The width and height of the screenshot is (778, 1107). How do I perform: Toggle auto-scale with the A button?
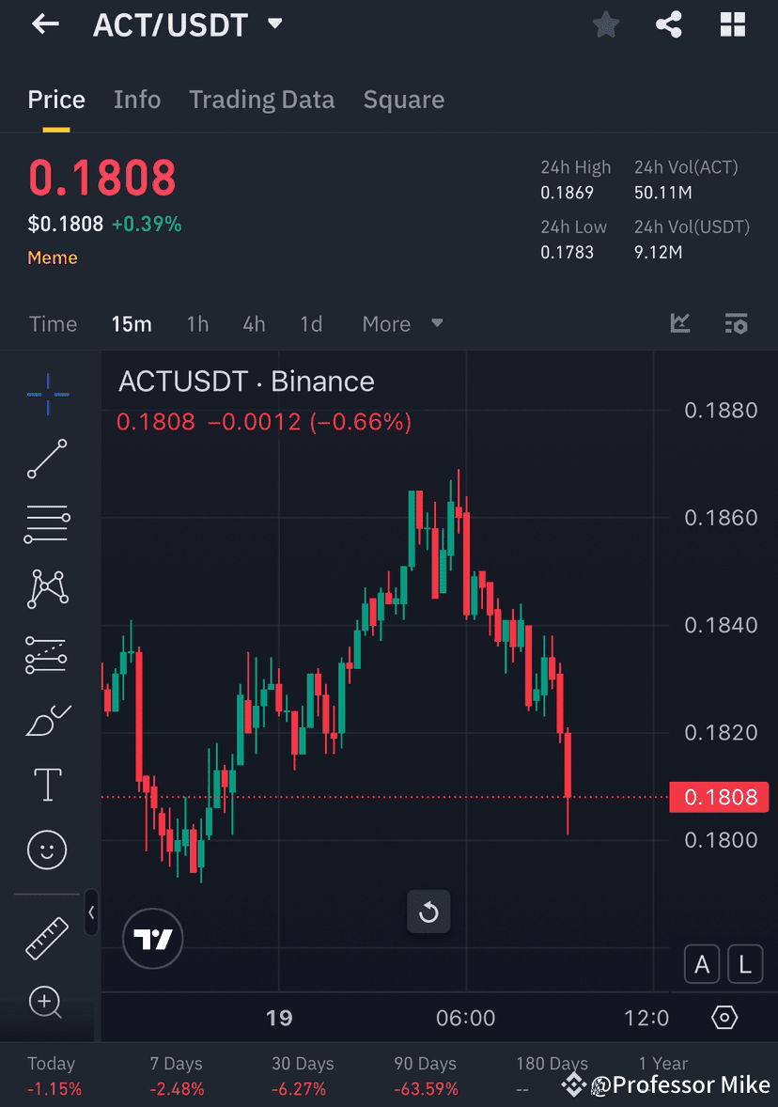[x=701, y=964]
